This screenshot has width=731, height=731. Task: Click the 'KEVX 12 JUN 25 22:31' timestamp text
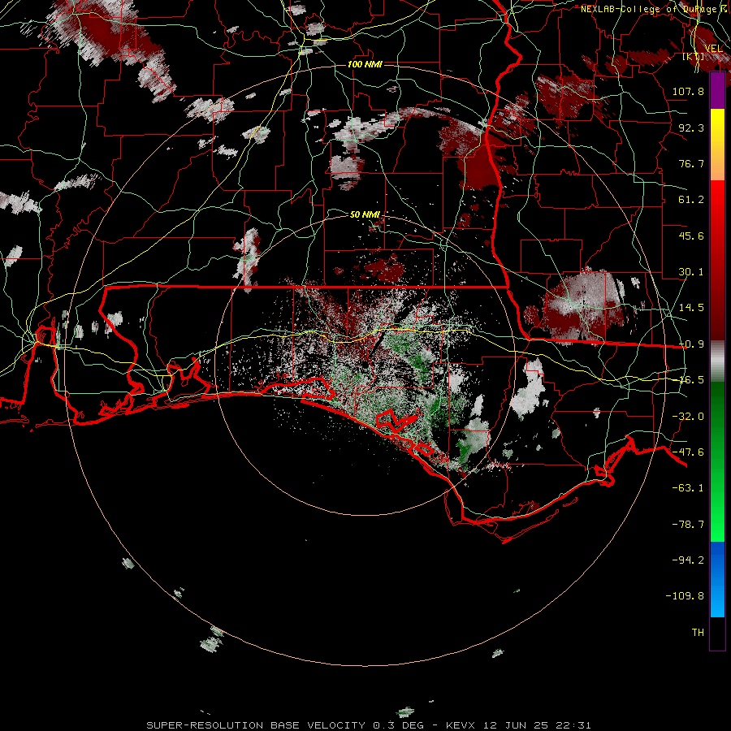pos(518,725)
